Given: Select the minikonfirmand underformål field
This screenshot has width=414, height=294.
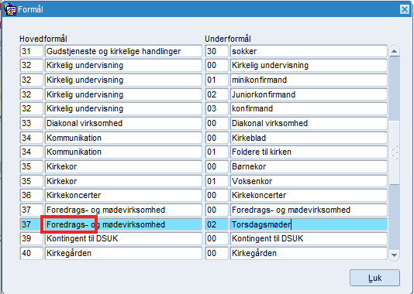Looking at the screenshot, I should pyautogui.click(x=309, y=80).
